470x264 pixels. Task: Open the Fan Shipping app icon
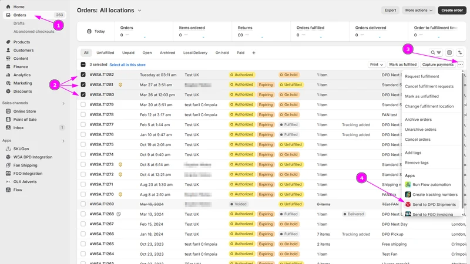pos(8,165)
